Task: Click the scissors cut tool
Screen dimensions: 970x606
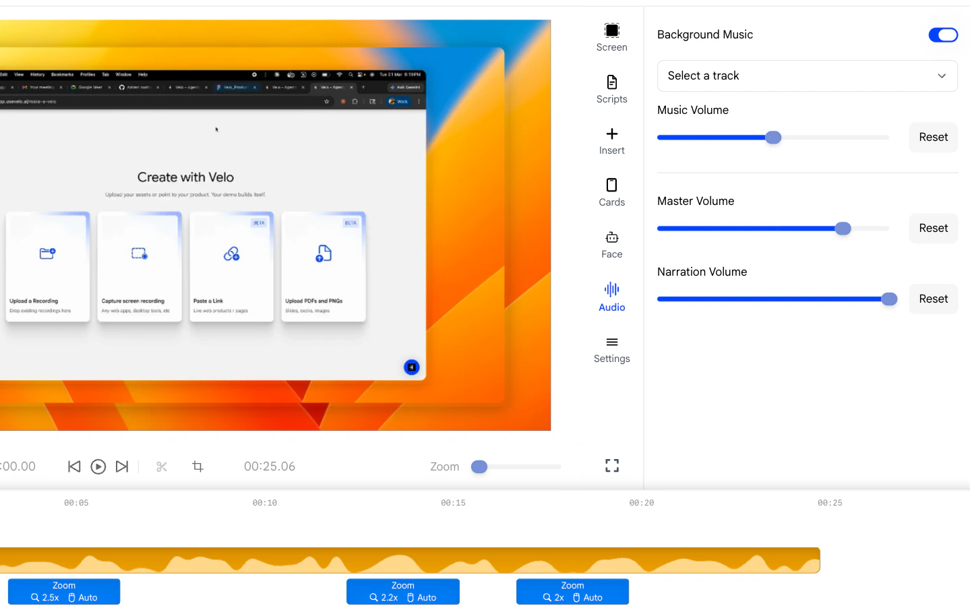Action: pos(162,466)
